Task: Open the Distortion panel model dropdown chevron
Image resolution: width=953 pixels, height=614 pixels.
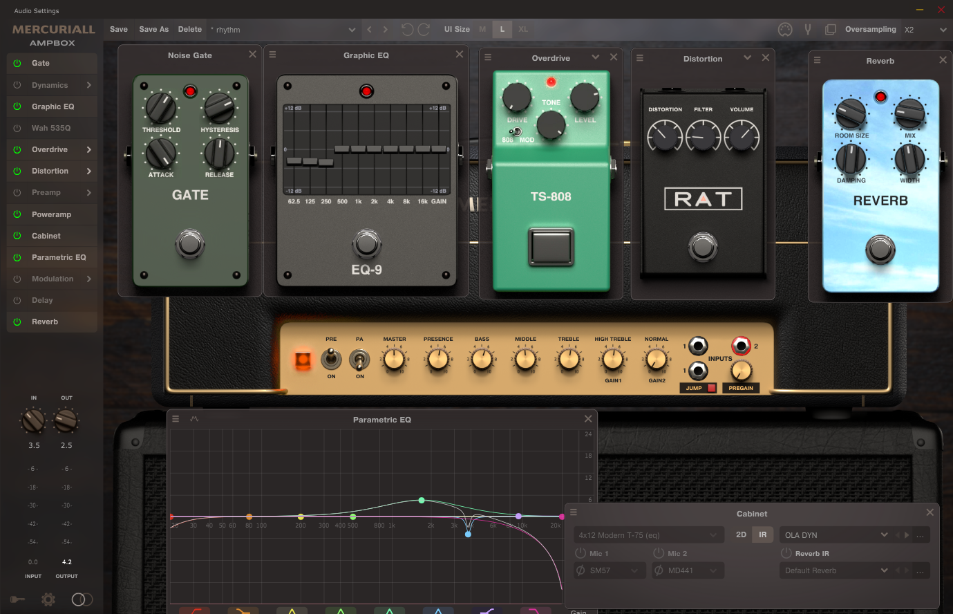Action: 747,58
